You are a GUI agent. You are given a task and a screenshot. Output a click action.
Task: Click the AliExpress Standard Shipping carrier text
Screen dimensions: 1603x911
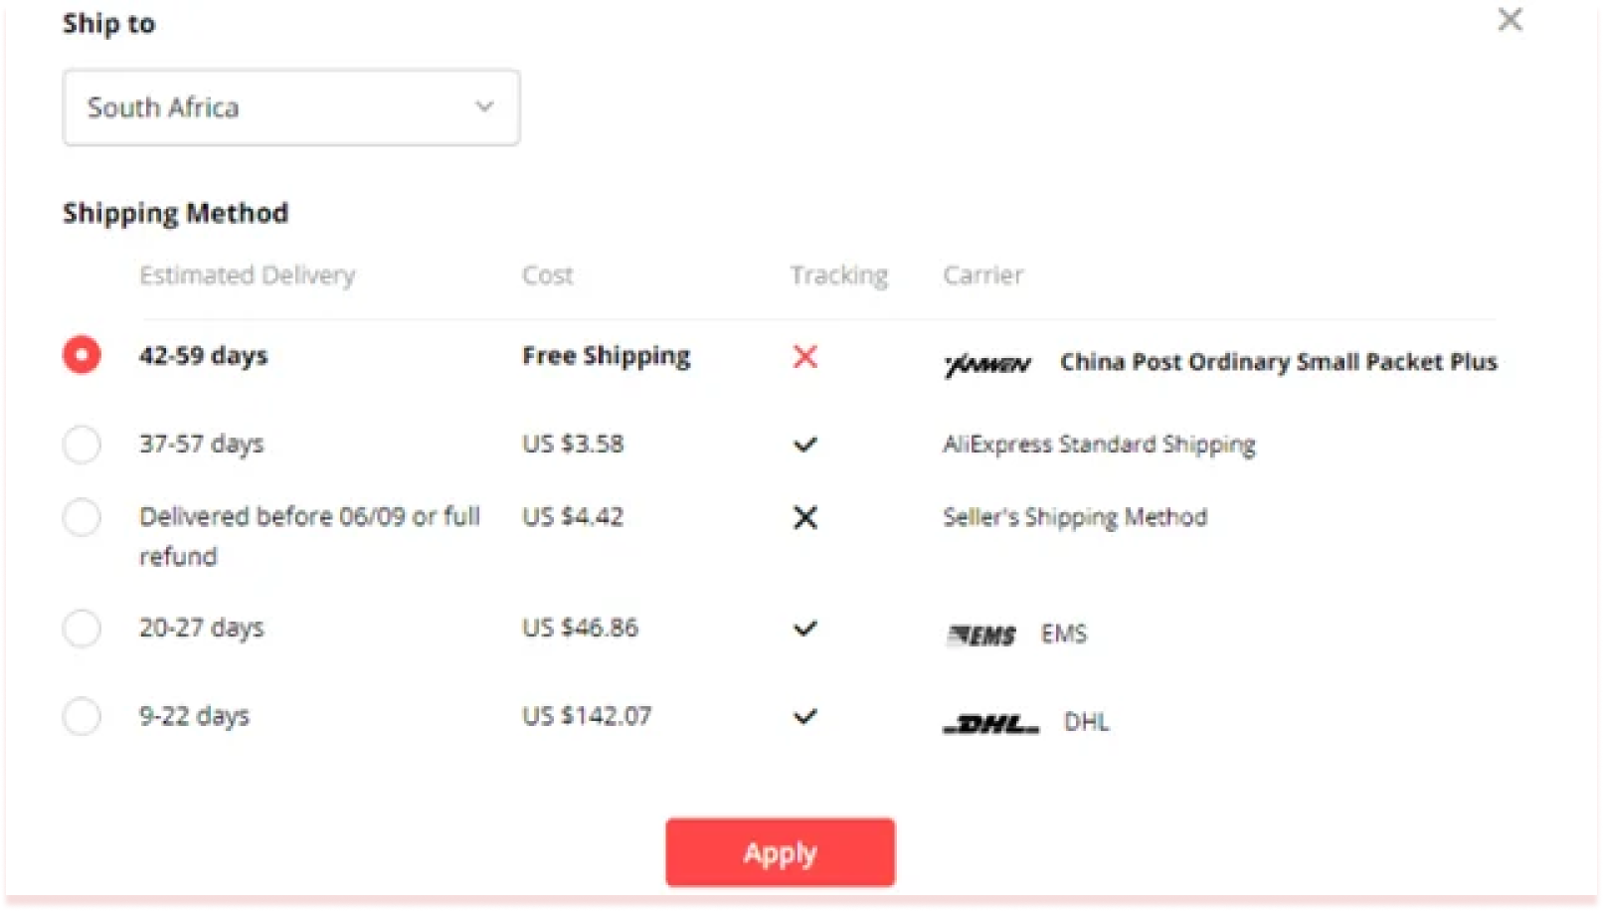(x=1100, y=445)
